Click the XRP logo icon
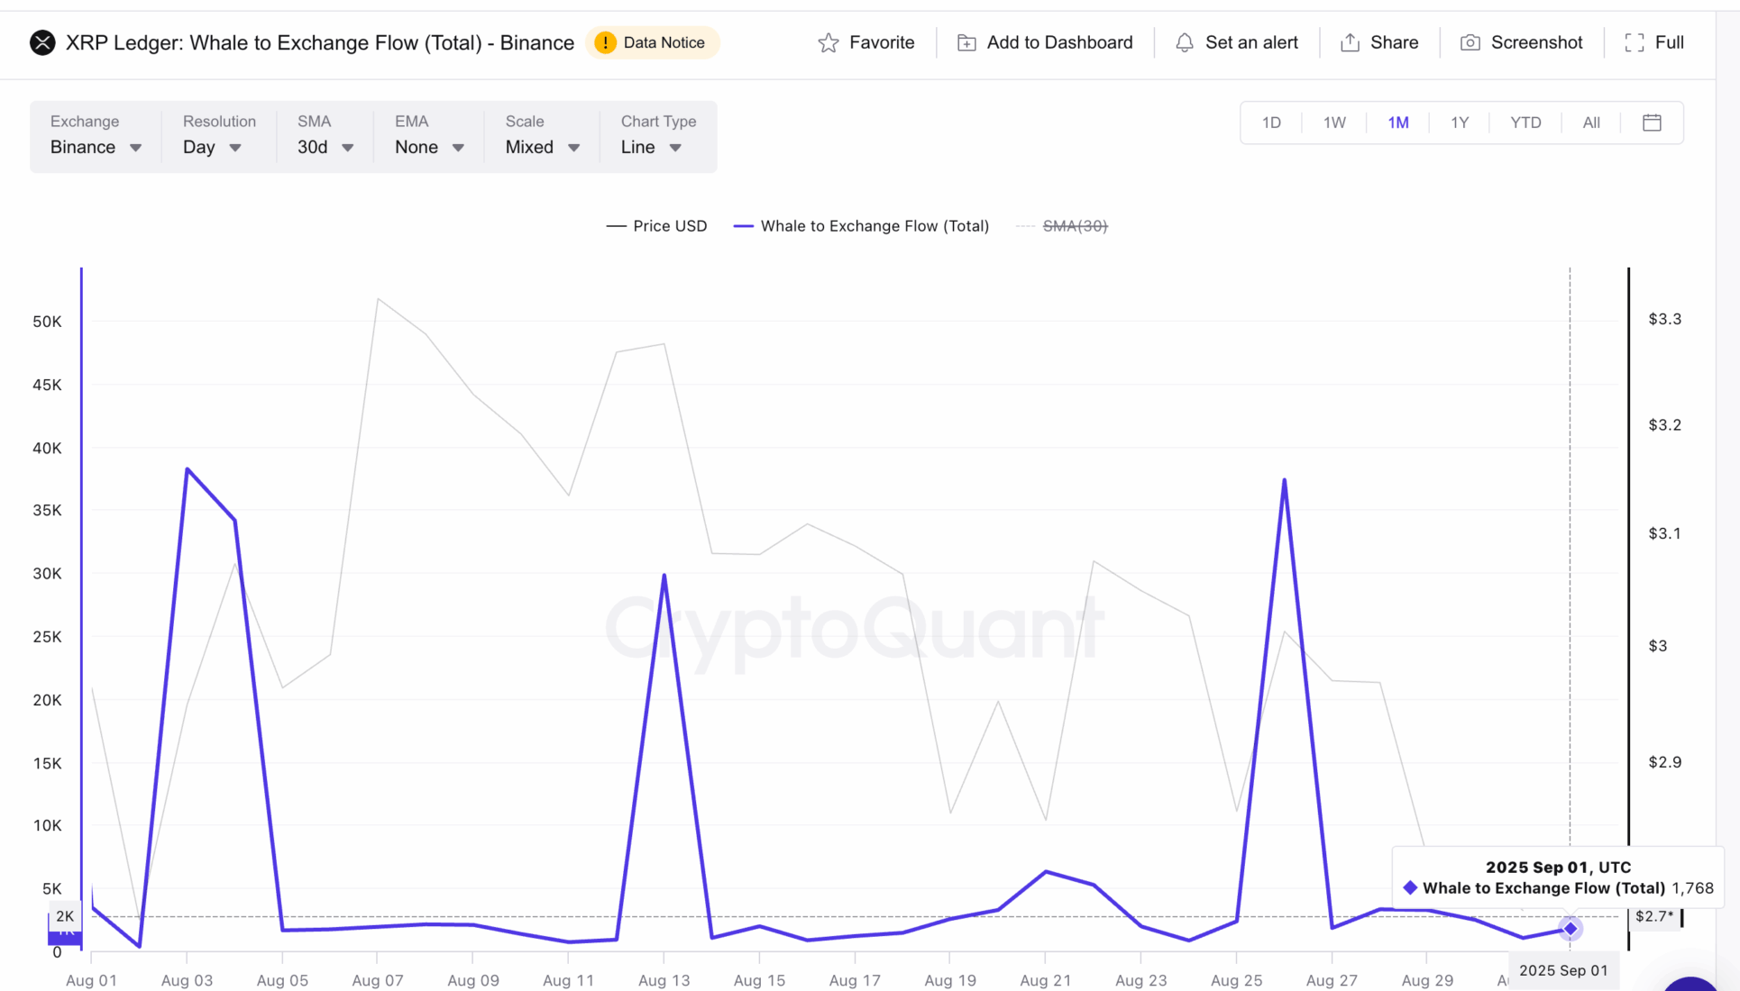Image resolution: width=1740 pixels, height=991 pixels. (x=42, y=42)
